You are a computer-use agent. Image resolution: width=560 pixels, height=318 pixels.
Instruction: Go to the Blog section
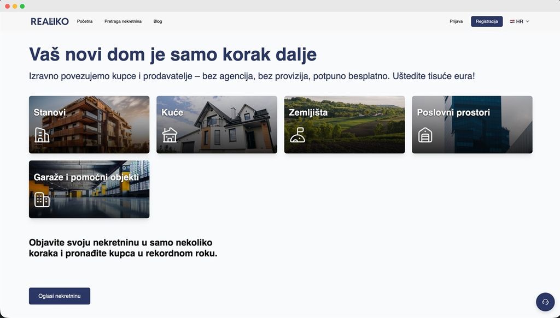(158, 21)
